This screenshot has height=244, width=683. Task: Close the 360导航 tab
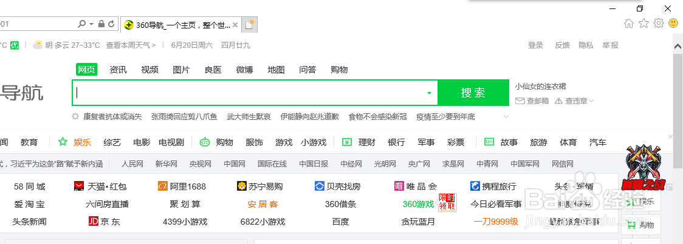[x=235, y=25]
